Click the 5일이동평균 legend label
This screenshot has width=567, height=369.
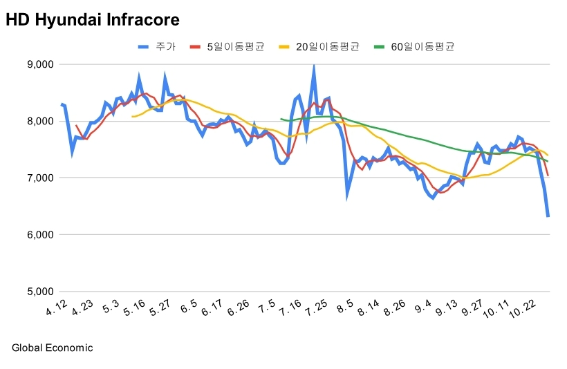tap(236, 46)
